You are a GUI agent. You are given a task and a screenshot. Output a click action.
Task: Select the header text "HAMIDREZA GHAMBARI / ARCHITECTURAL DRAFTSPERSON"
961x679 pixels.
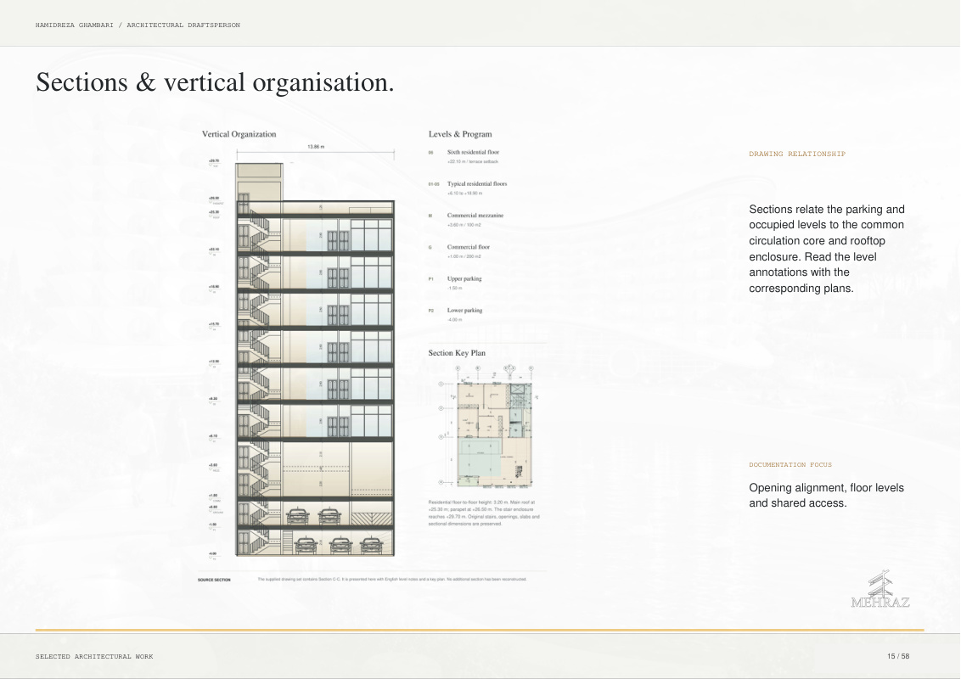coord(138,25)
